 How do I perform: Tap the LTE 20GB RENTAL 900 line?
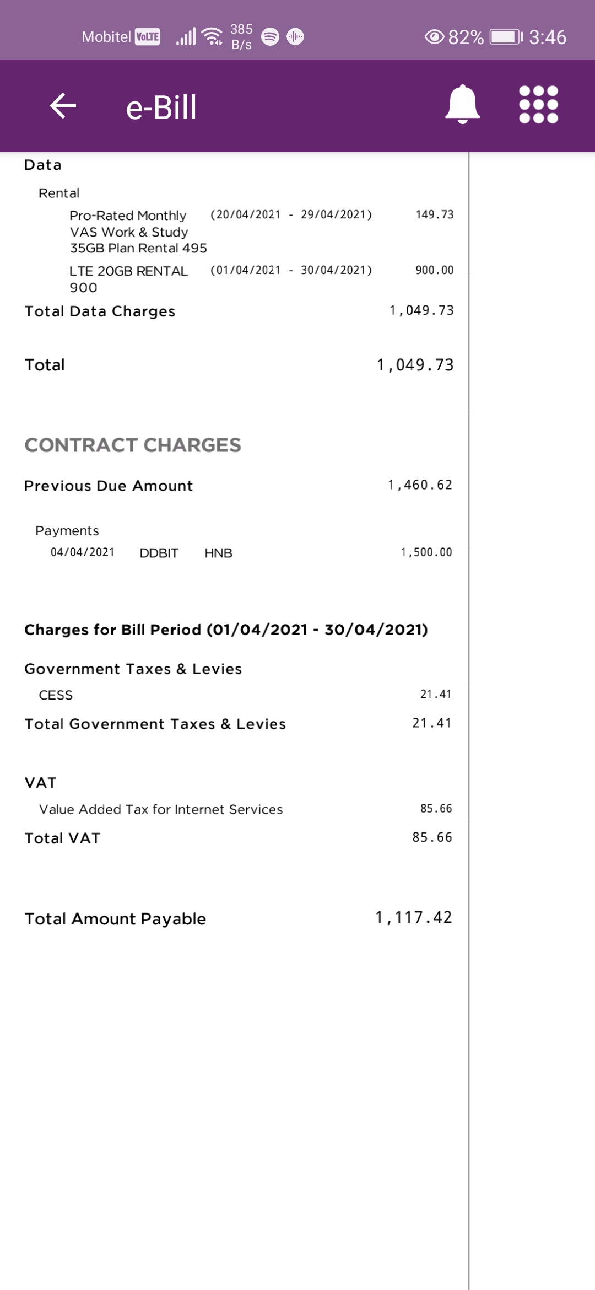click(262, 278)
